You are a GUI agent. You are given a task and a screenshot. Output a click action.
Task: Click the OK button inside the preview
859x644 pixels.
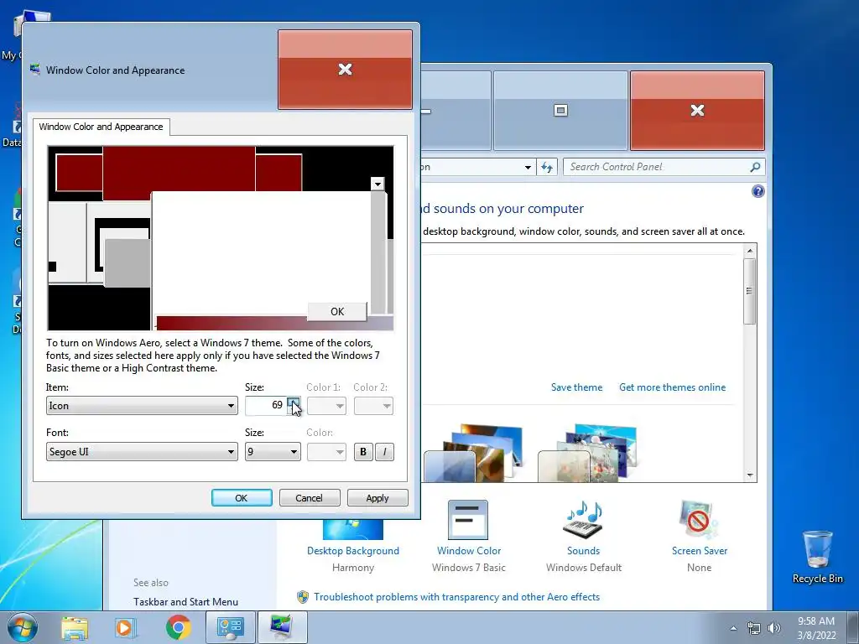tap(337, 312)
